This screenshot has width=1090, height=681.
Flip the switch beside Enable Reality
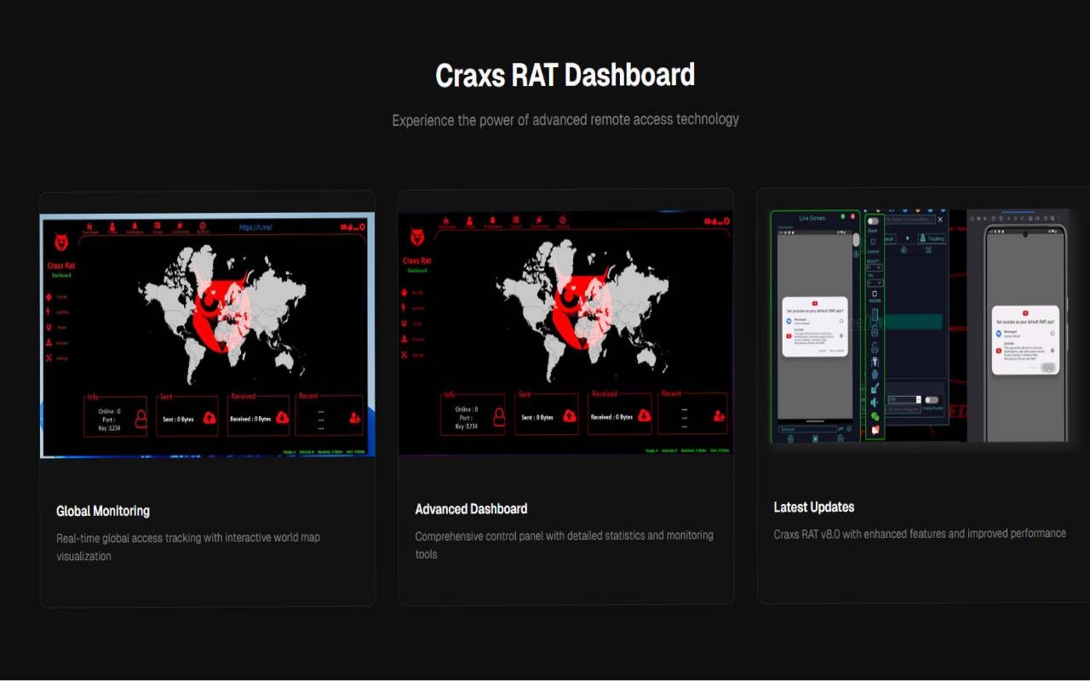(932, 400)
